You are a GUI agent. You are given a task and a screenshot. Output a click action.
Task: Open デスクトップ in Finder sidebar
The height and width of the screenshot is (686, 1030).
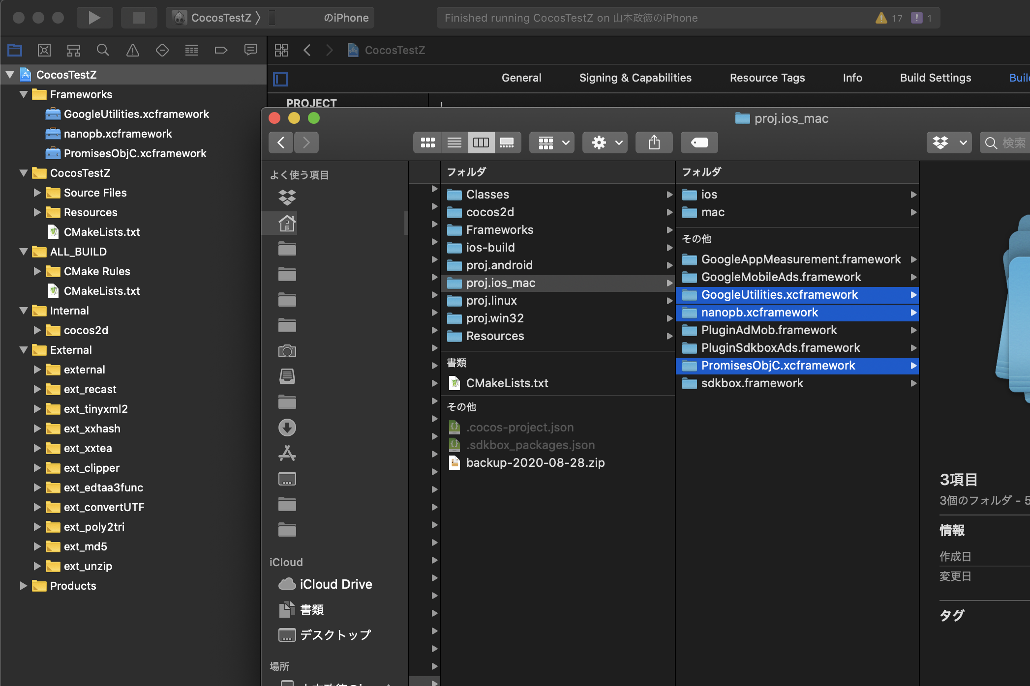point(325,635)
